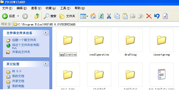This screenshot has width=179, height=92.
Task: Open the Search (搜索) pane
Action: [x=50, y=16]
